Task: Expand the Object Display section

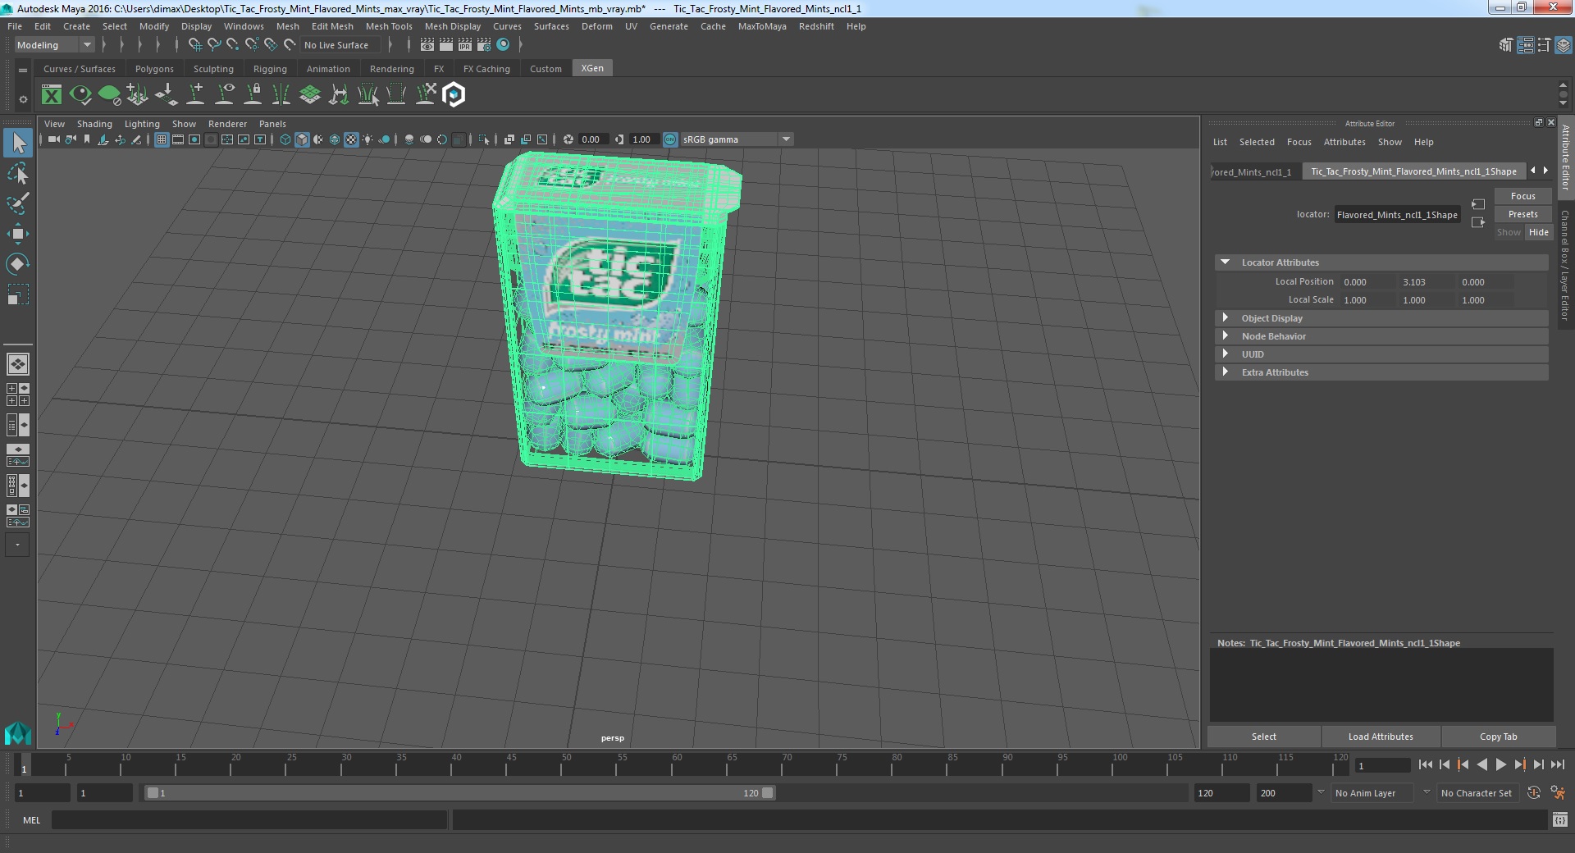Action: (x=1225, y=318)
